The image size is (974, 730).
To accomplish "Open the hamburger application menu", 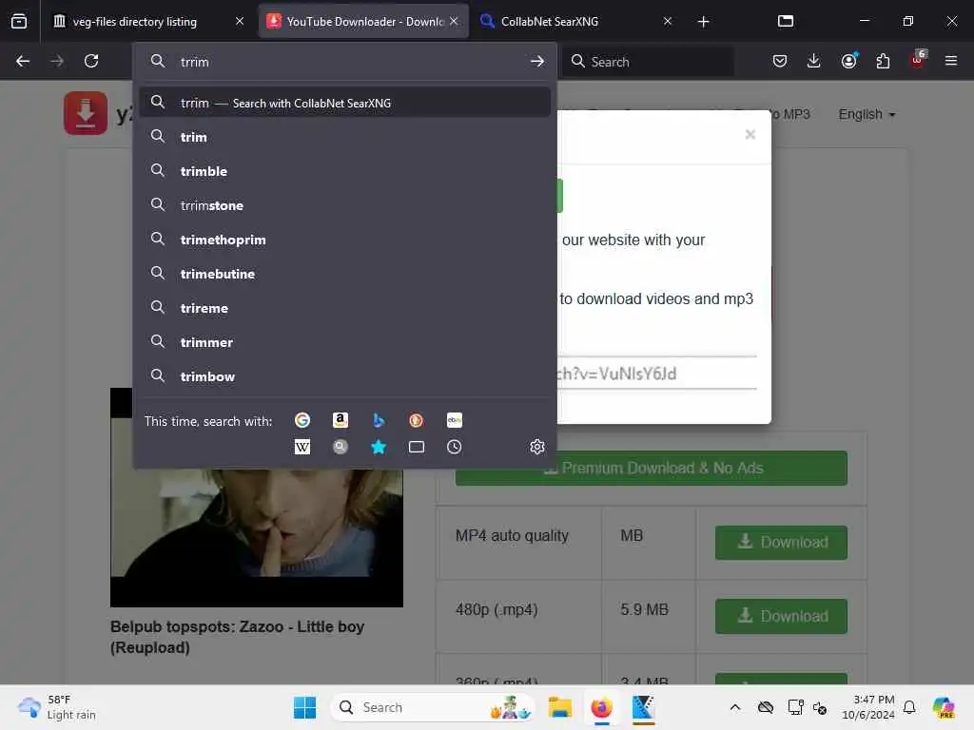I will coord(951,61).
